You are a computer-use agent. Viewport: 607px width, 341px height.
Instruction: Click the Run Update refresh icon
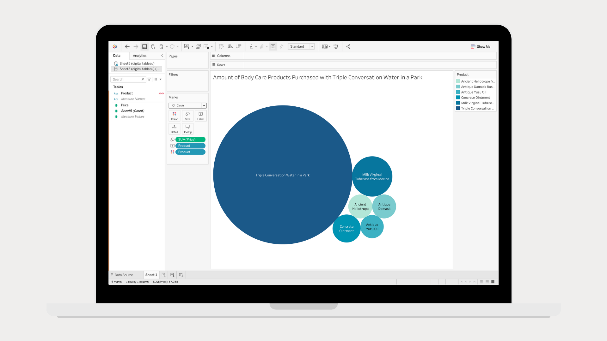172,46
